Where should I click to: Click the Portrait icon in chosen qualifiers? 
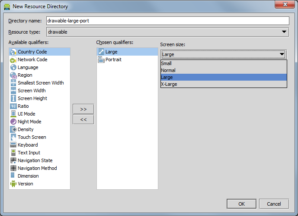(x=101, y=59)
